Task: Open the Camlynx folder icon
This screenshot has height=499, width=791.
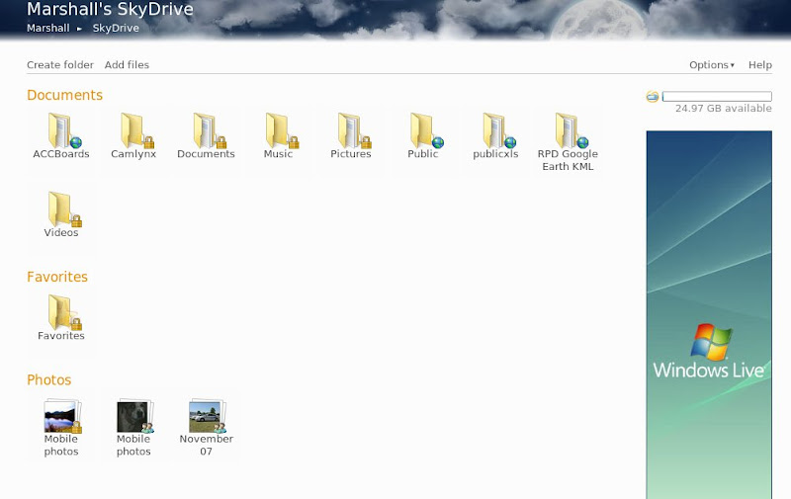Action: pyautogui.click(x=136, y=130)
